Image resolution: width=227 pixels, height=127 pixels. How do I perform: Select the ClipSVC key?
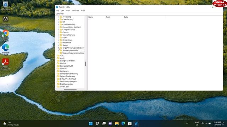click(x=63, y=64)
